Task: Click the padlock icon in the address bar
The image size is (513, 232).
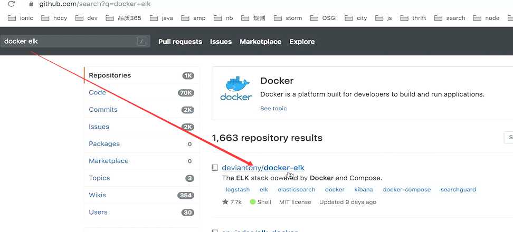Action: pos(32,4)
